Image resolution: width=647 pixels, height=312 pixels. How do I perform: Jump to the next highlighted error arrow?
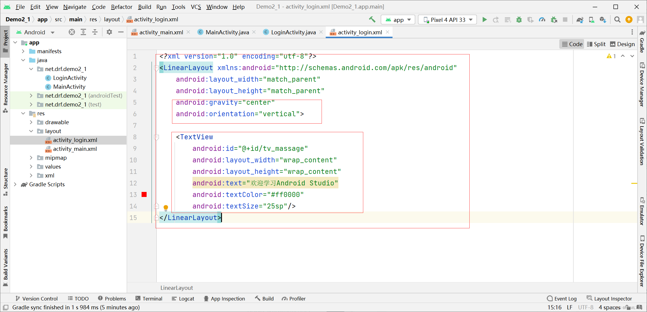click(x=632, y=56)
